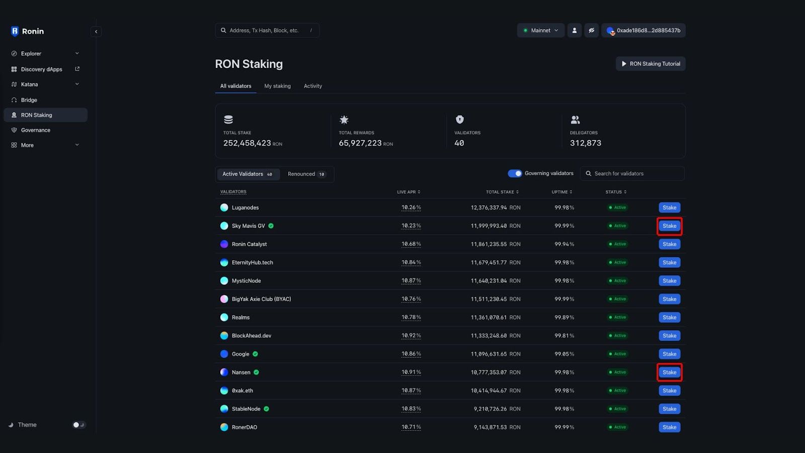Click the Nansen verified checkmark badge
This screenshot has width=805, height=453.
pos(257,372)
